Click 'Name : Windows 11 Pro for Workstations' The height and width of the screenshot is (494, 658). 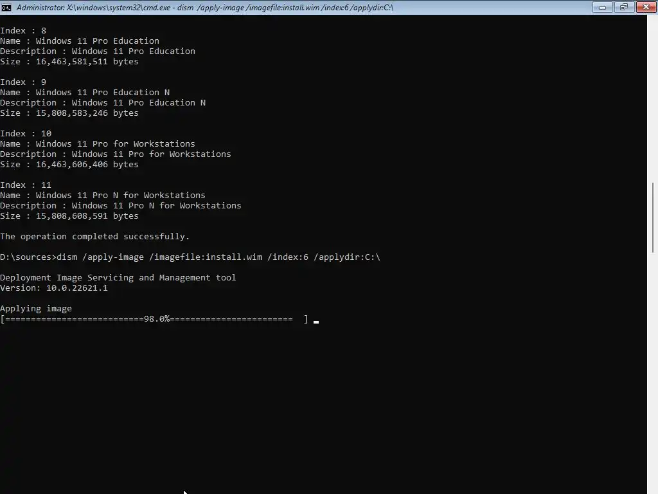point(98,144)
